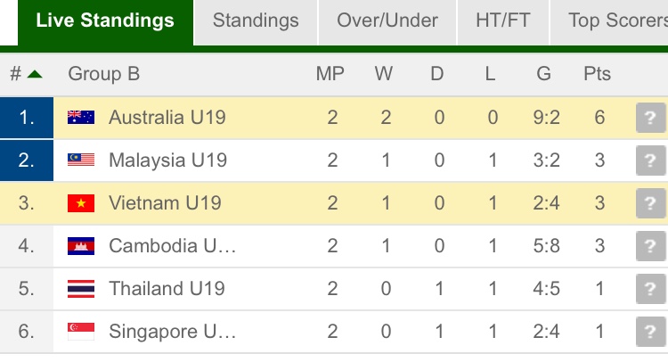
Task: Select the HT/FT tab
Action: (x=504, y=21)
